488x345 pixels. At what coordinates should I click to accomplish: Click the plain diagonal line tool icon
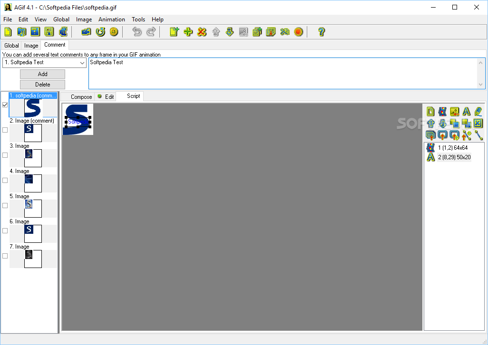pyautogui.click(x=478, y=135)
